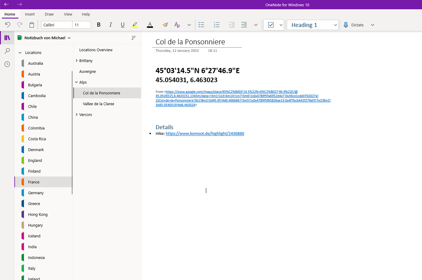
Task: Redo the last action
Action: [19, 25]
